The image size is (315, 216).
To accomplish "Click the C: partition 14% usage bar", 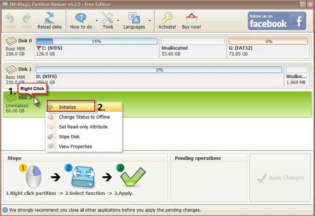I will [97, 41].
